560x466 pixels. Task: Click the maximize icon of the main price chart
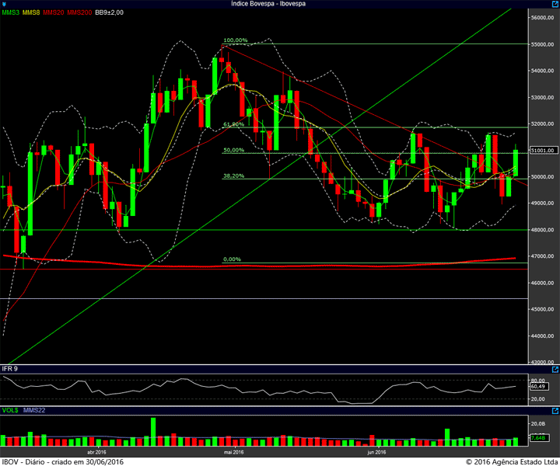coord(555,4)
